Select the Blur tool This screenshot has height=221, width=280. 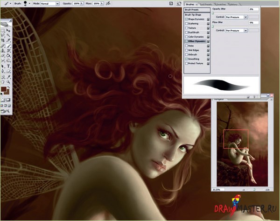pyautogui.click(x=3, y=60)
